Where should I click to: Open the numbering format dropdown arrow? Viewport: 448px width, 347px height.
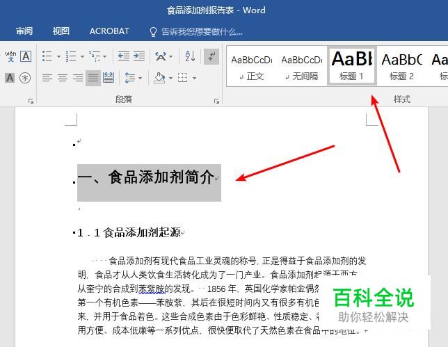[x=82, y=56]
